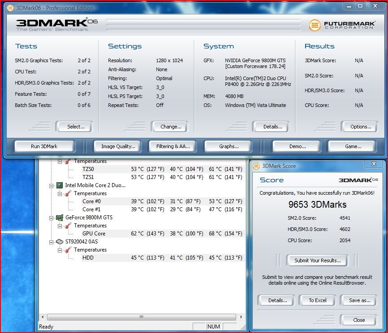Select the TZS1 temperature row
Viewport: 388px width, 333px height.
pyautogui.click(x=163, y=177)
